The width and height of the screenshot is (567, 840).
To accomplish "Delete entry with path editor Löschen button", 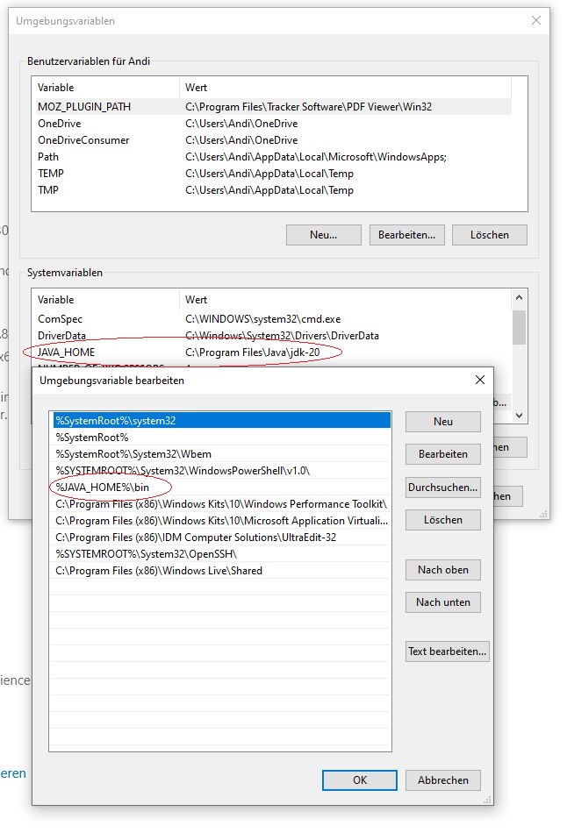I will (x=442, y=520).
